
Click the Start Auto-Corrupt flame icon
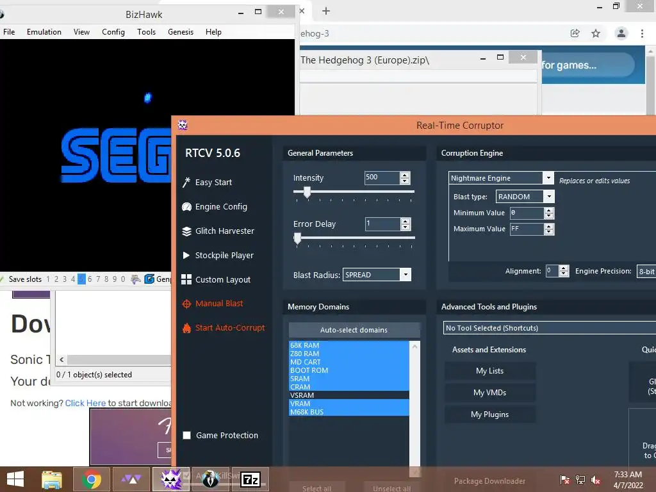186,328
